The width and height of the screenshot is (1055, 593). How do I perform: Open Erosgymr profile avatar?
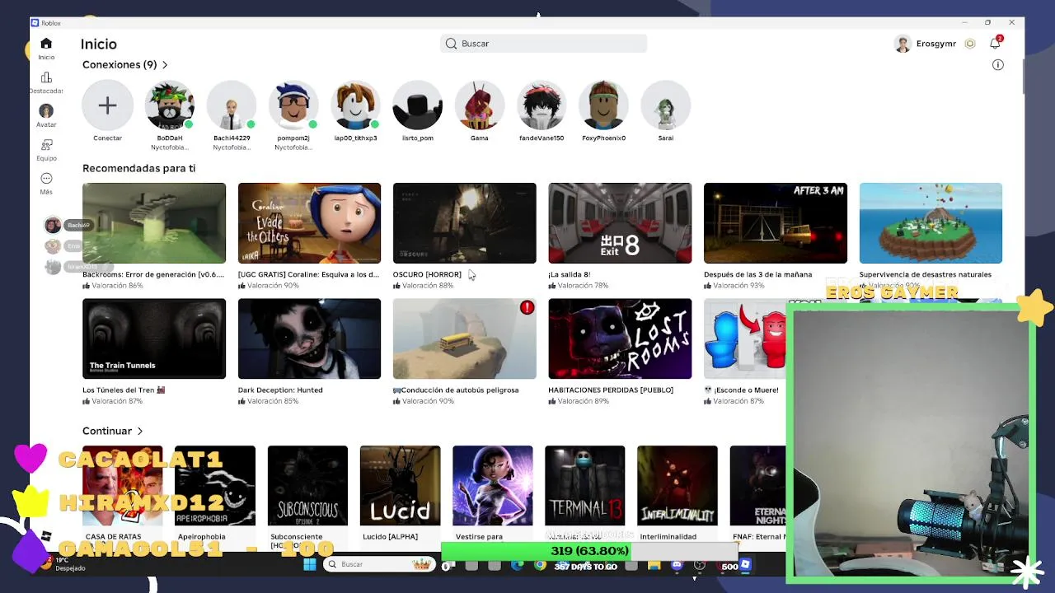pyautogui.click(x=903, y=44)
